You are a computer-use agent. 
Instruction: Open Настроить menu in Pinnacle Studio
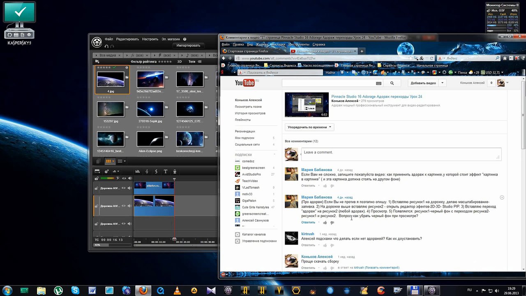pos(150,39)
